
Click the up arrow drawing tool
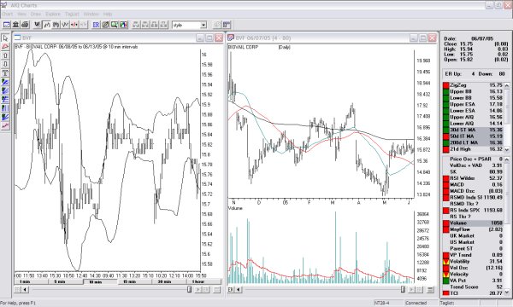(5, 55)
